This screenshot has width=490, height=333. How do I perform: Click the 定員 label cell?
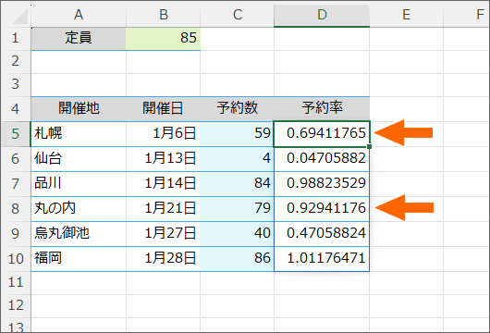coord(79,39)
